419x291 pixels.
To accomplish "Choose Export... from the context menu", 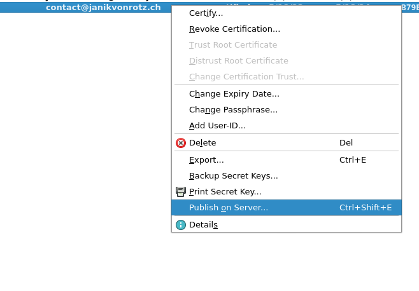I will click(x=206, y=160).
